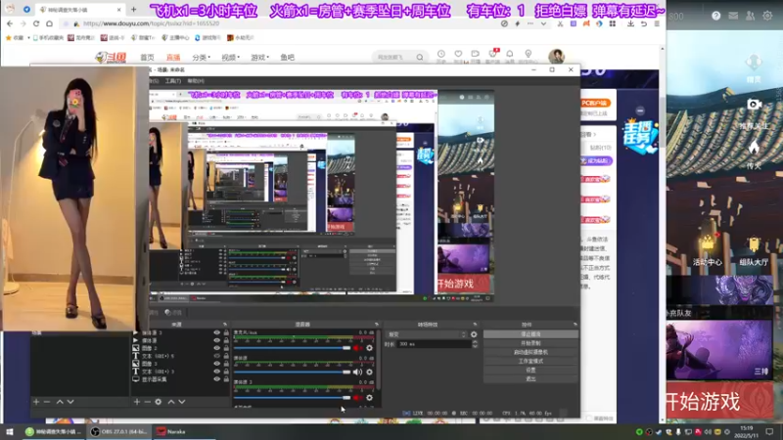This screenshot has width=783, height=440.
Task: Unmute the 媒体源 3 mixer channel
Action: coord(357,398)
